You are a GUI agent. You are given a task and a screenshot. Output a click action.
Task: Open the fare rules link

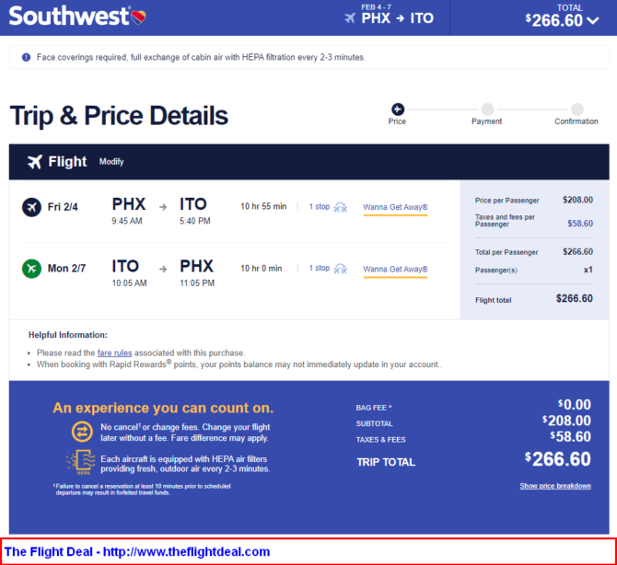coord(114,352)
